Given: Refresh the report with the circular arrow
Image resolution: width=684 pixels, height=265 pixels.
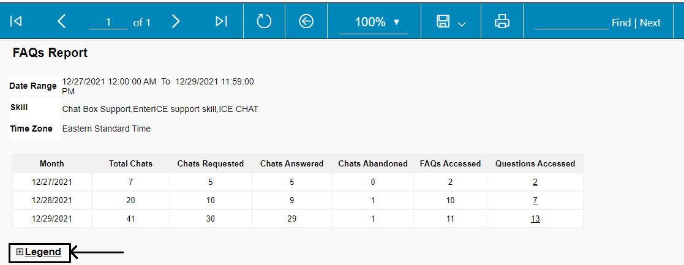Looking at the screenshot, I should coord(264,21).
